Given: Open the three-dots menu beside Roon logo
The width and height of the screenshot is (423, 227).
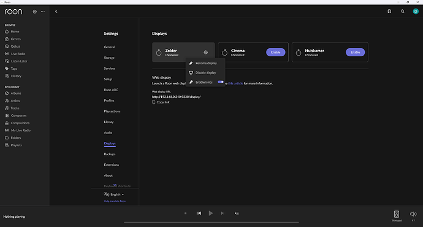Looking at the screenshot, I should pyautogui.click(x=43, y=12).
